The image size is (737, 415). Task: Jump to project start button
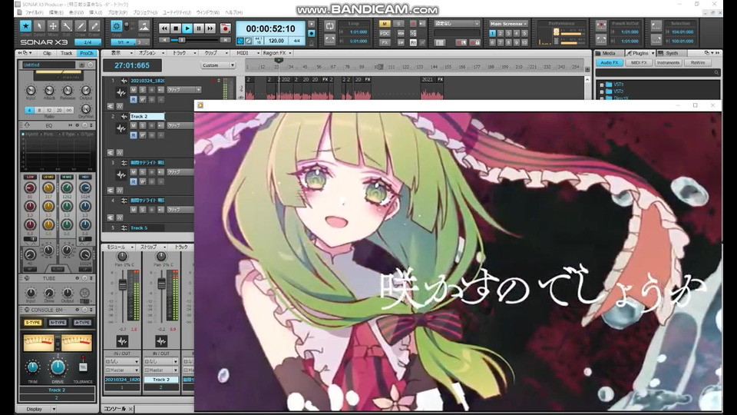click(x=164, y=41)
